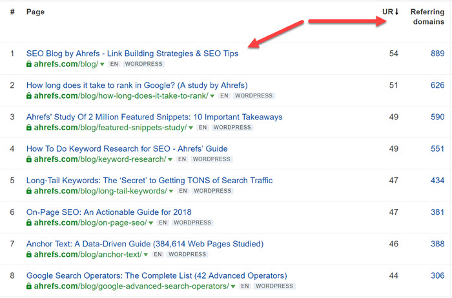This screenshot has width=452, height=298.
Task: Click the Referring domains column header
Action: click(x=427, y=17)
